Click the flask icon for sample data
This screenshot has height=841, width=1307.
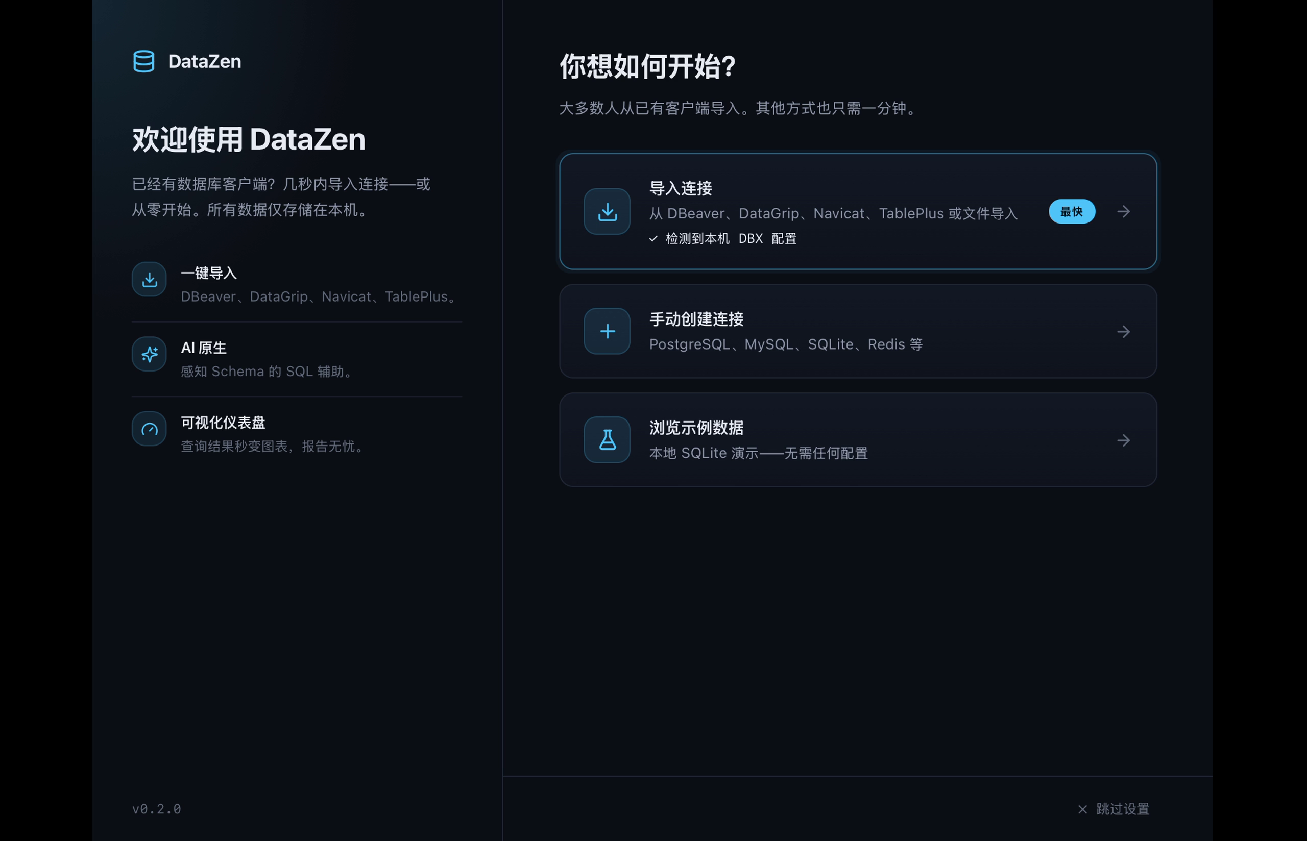pyautogui.click(x=607, y=439)
